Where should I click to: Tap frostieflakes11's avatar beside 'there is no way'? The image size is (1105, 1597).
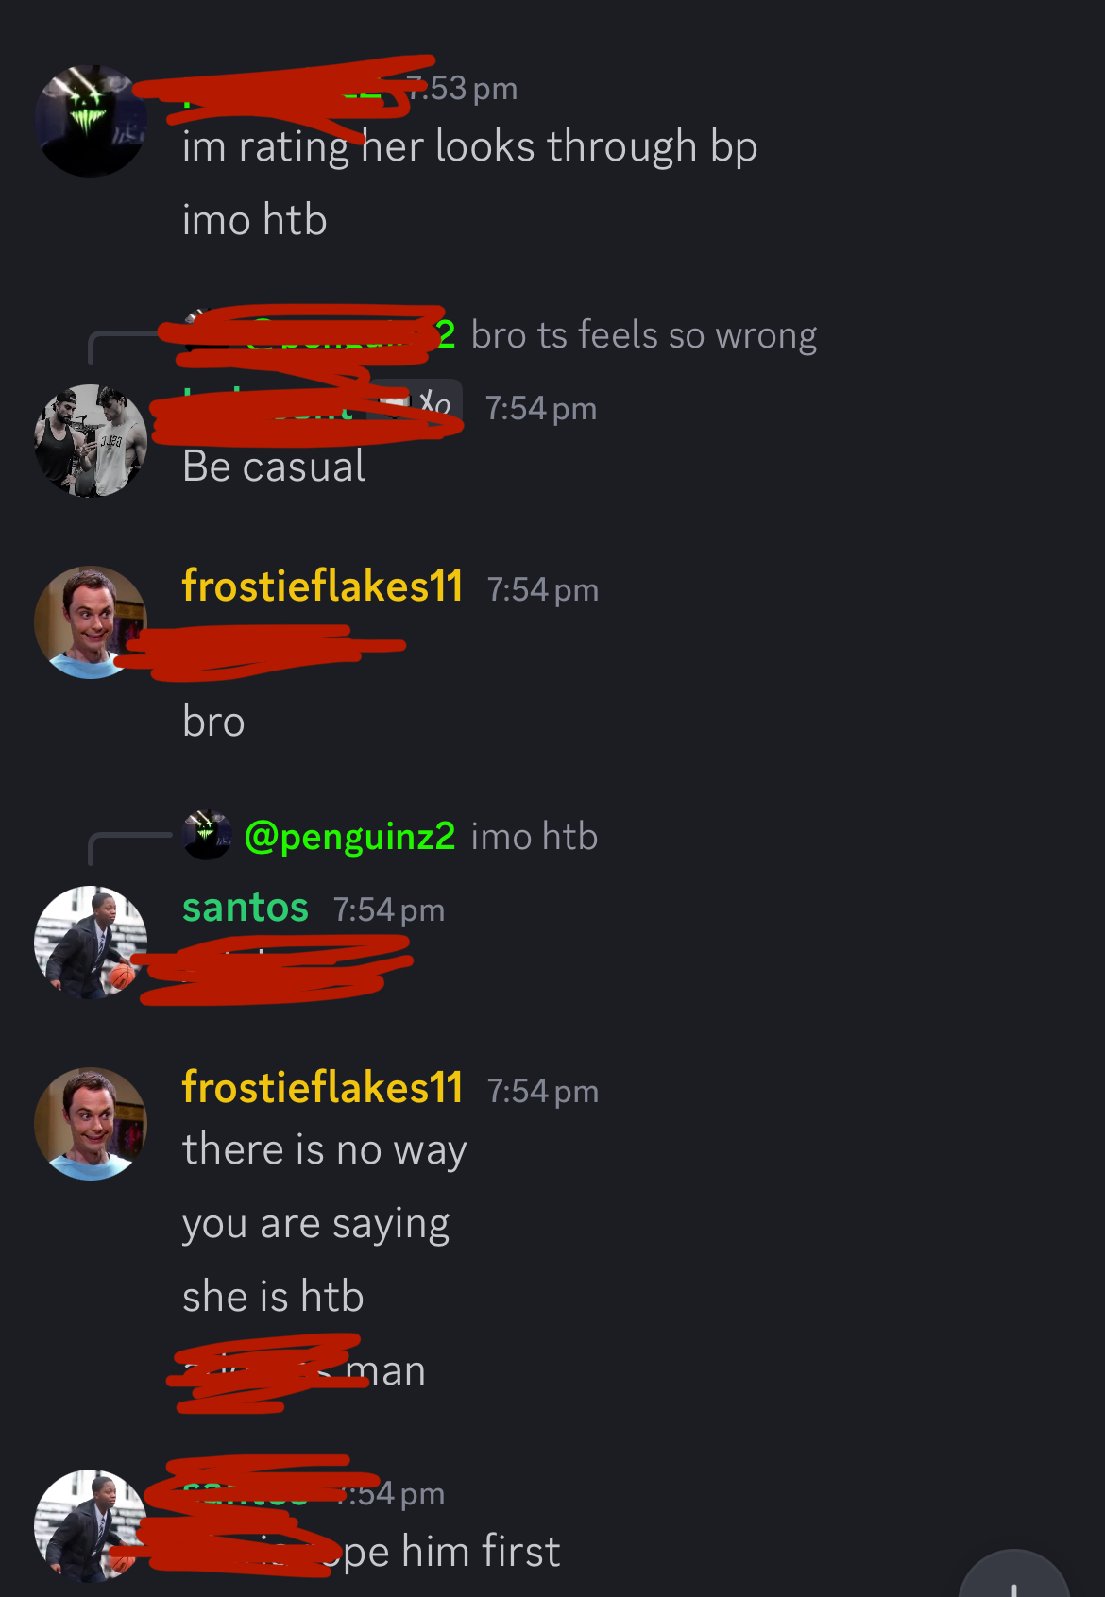(x=91, y=1123)
